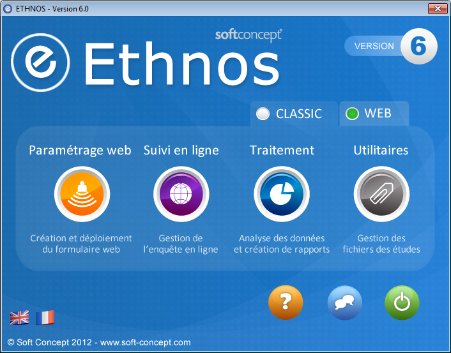Open the grey paperclip Utilitaires icon

381,194
